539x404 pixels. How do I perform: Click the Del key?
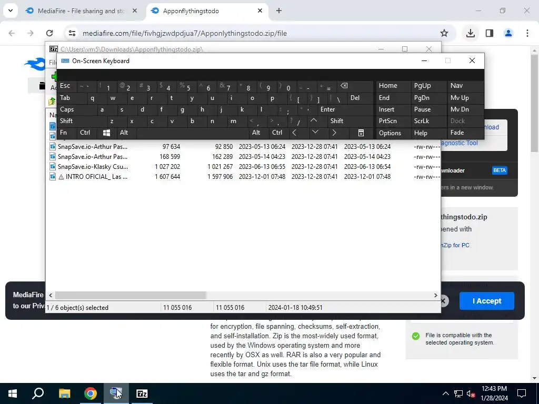tap(360, 98)
